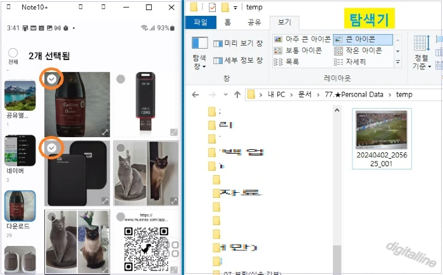Image resolution: width=443 pixels, height=275 pixels.
Task: Toggle the 미리 보기 창 pane
Action: pyautogui.click(x=238, y=43)
